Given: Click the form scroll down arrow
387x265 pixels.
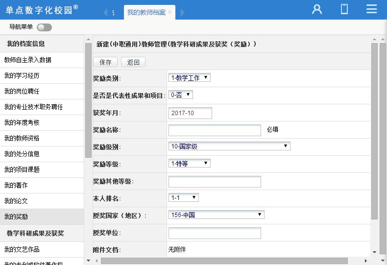Looking at the screenshot, I should point(374,252).
